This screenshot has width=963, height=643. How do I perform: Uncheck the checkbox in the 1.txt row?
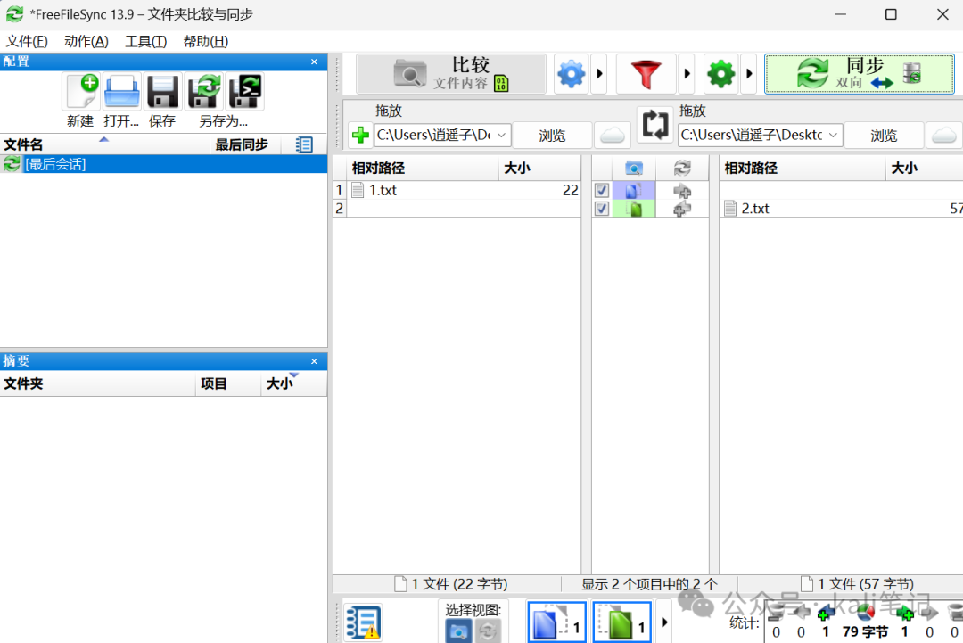tap(602, 190)
